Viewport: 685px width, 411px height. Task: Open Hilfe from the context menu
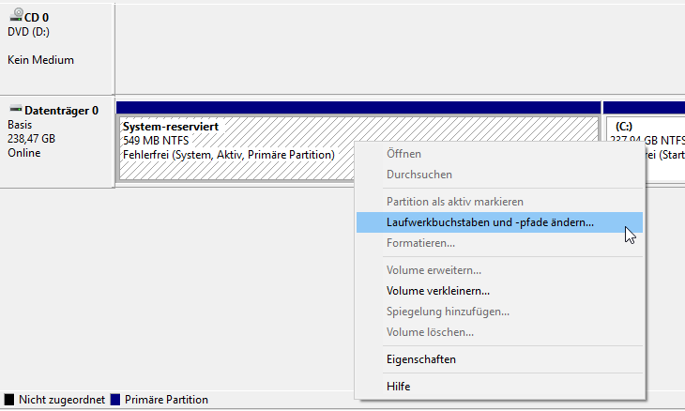point(398,386)
